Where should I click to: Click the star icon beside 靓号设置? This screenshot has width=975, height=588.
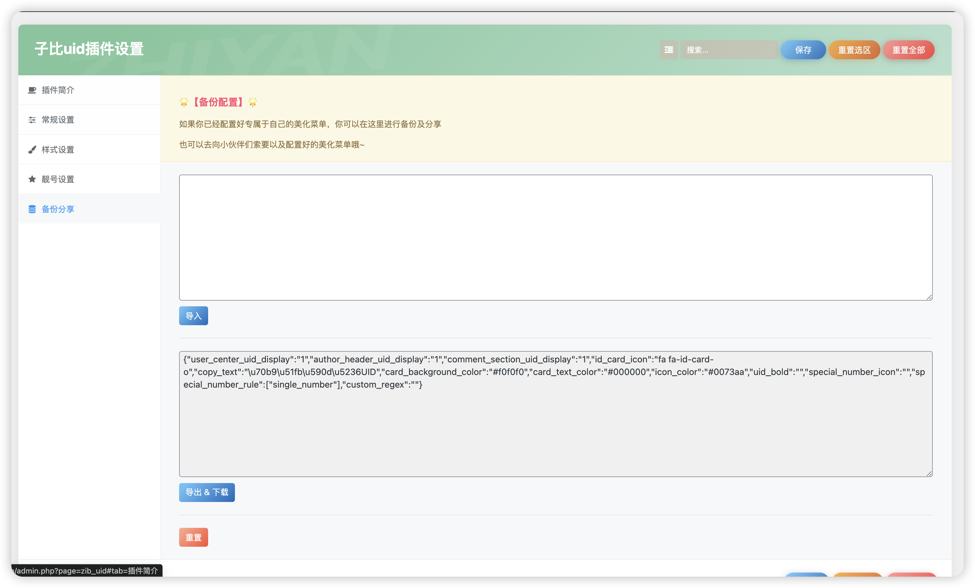coord(32,179)
